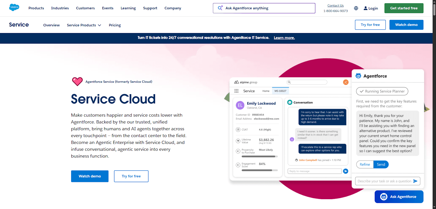Open the Products menu
Screen dimensions: 436x209
(36, 8)
